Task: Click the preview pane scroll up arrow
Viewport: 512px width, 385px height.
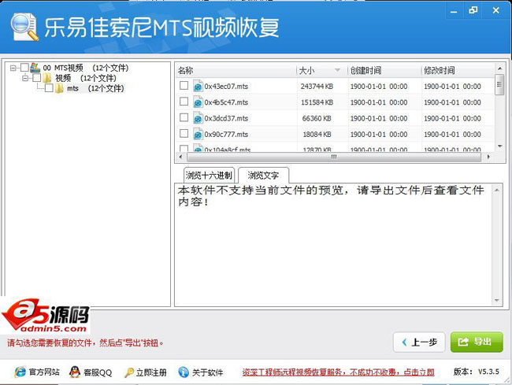Action: point(497,190)
